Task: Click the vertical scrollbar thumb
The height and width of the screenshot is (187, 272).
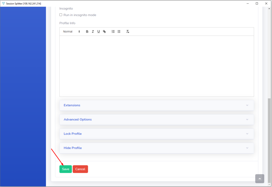Action: (x=269, y=140)
